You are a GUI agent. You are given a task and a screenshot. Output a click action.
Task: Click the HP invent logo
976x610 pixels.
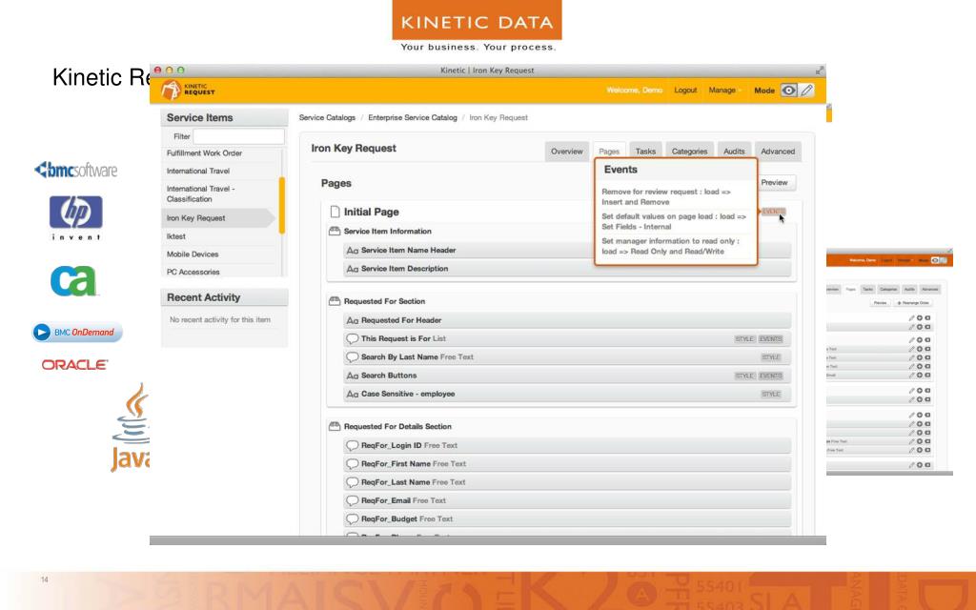76,218
